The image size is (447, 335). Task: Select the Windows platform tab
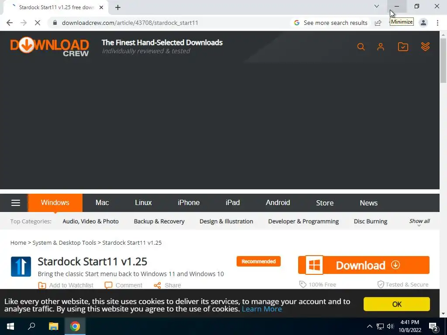(55, 203)
